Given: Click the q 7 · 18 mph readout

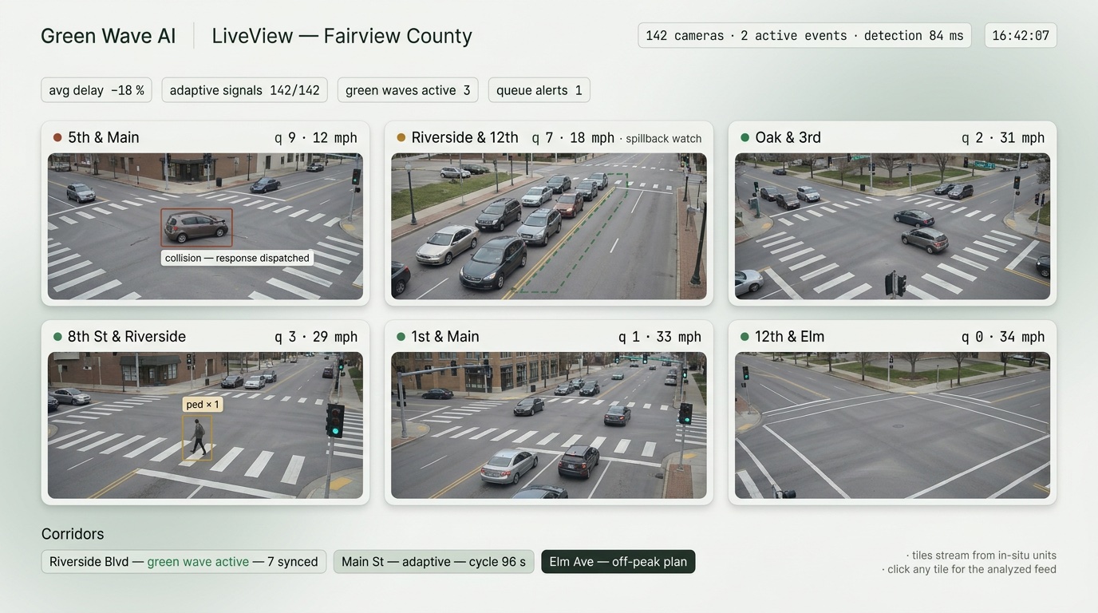Looking at the screenshot, I should tap(573, 138).
